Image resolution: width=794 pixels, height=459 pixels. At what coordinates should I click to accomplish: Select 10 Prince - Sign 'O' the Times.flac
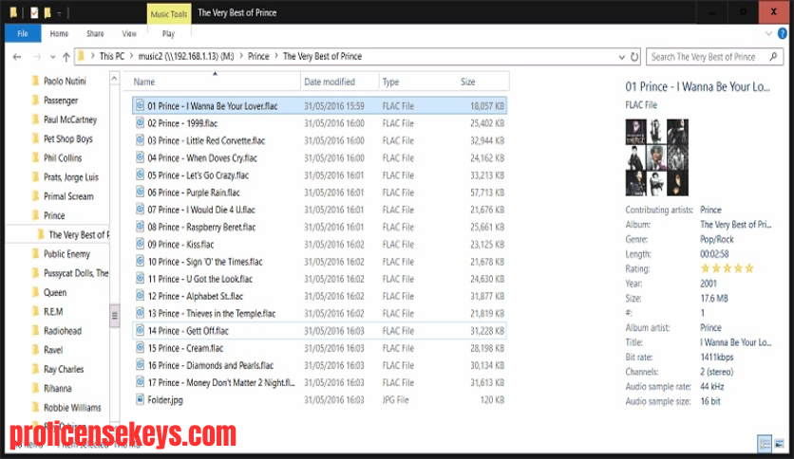tap(319, 262)
